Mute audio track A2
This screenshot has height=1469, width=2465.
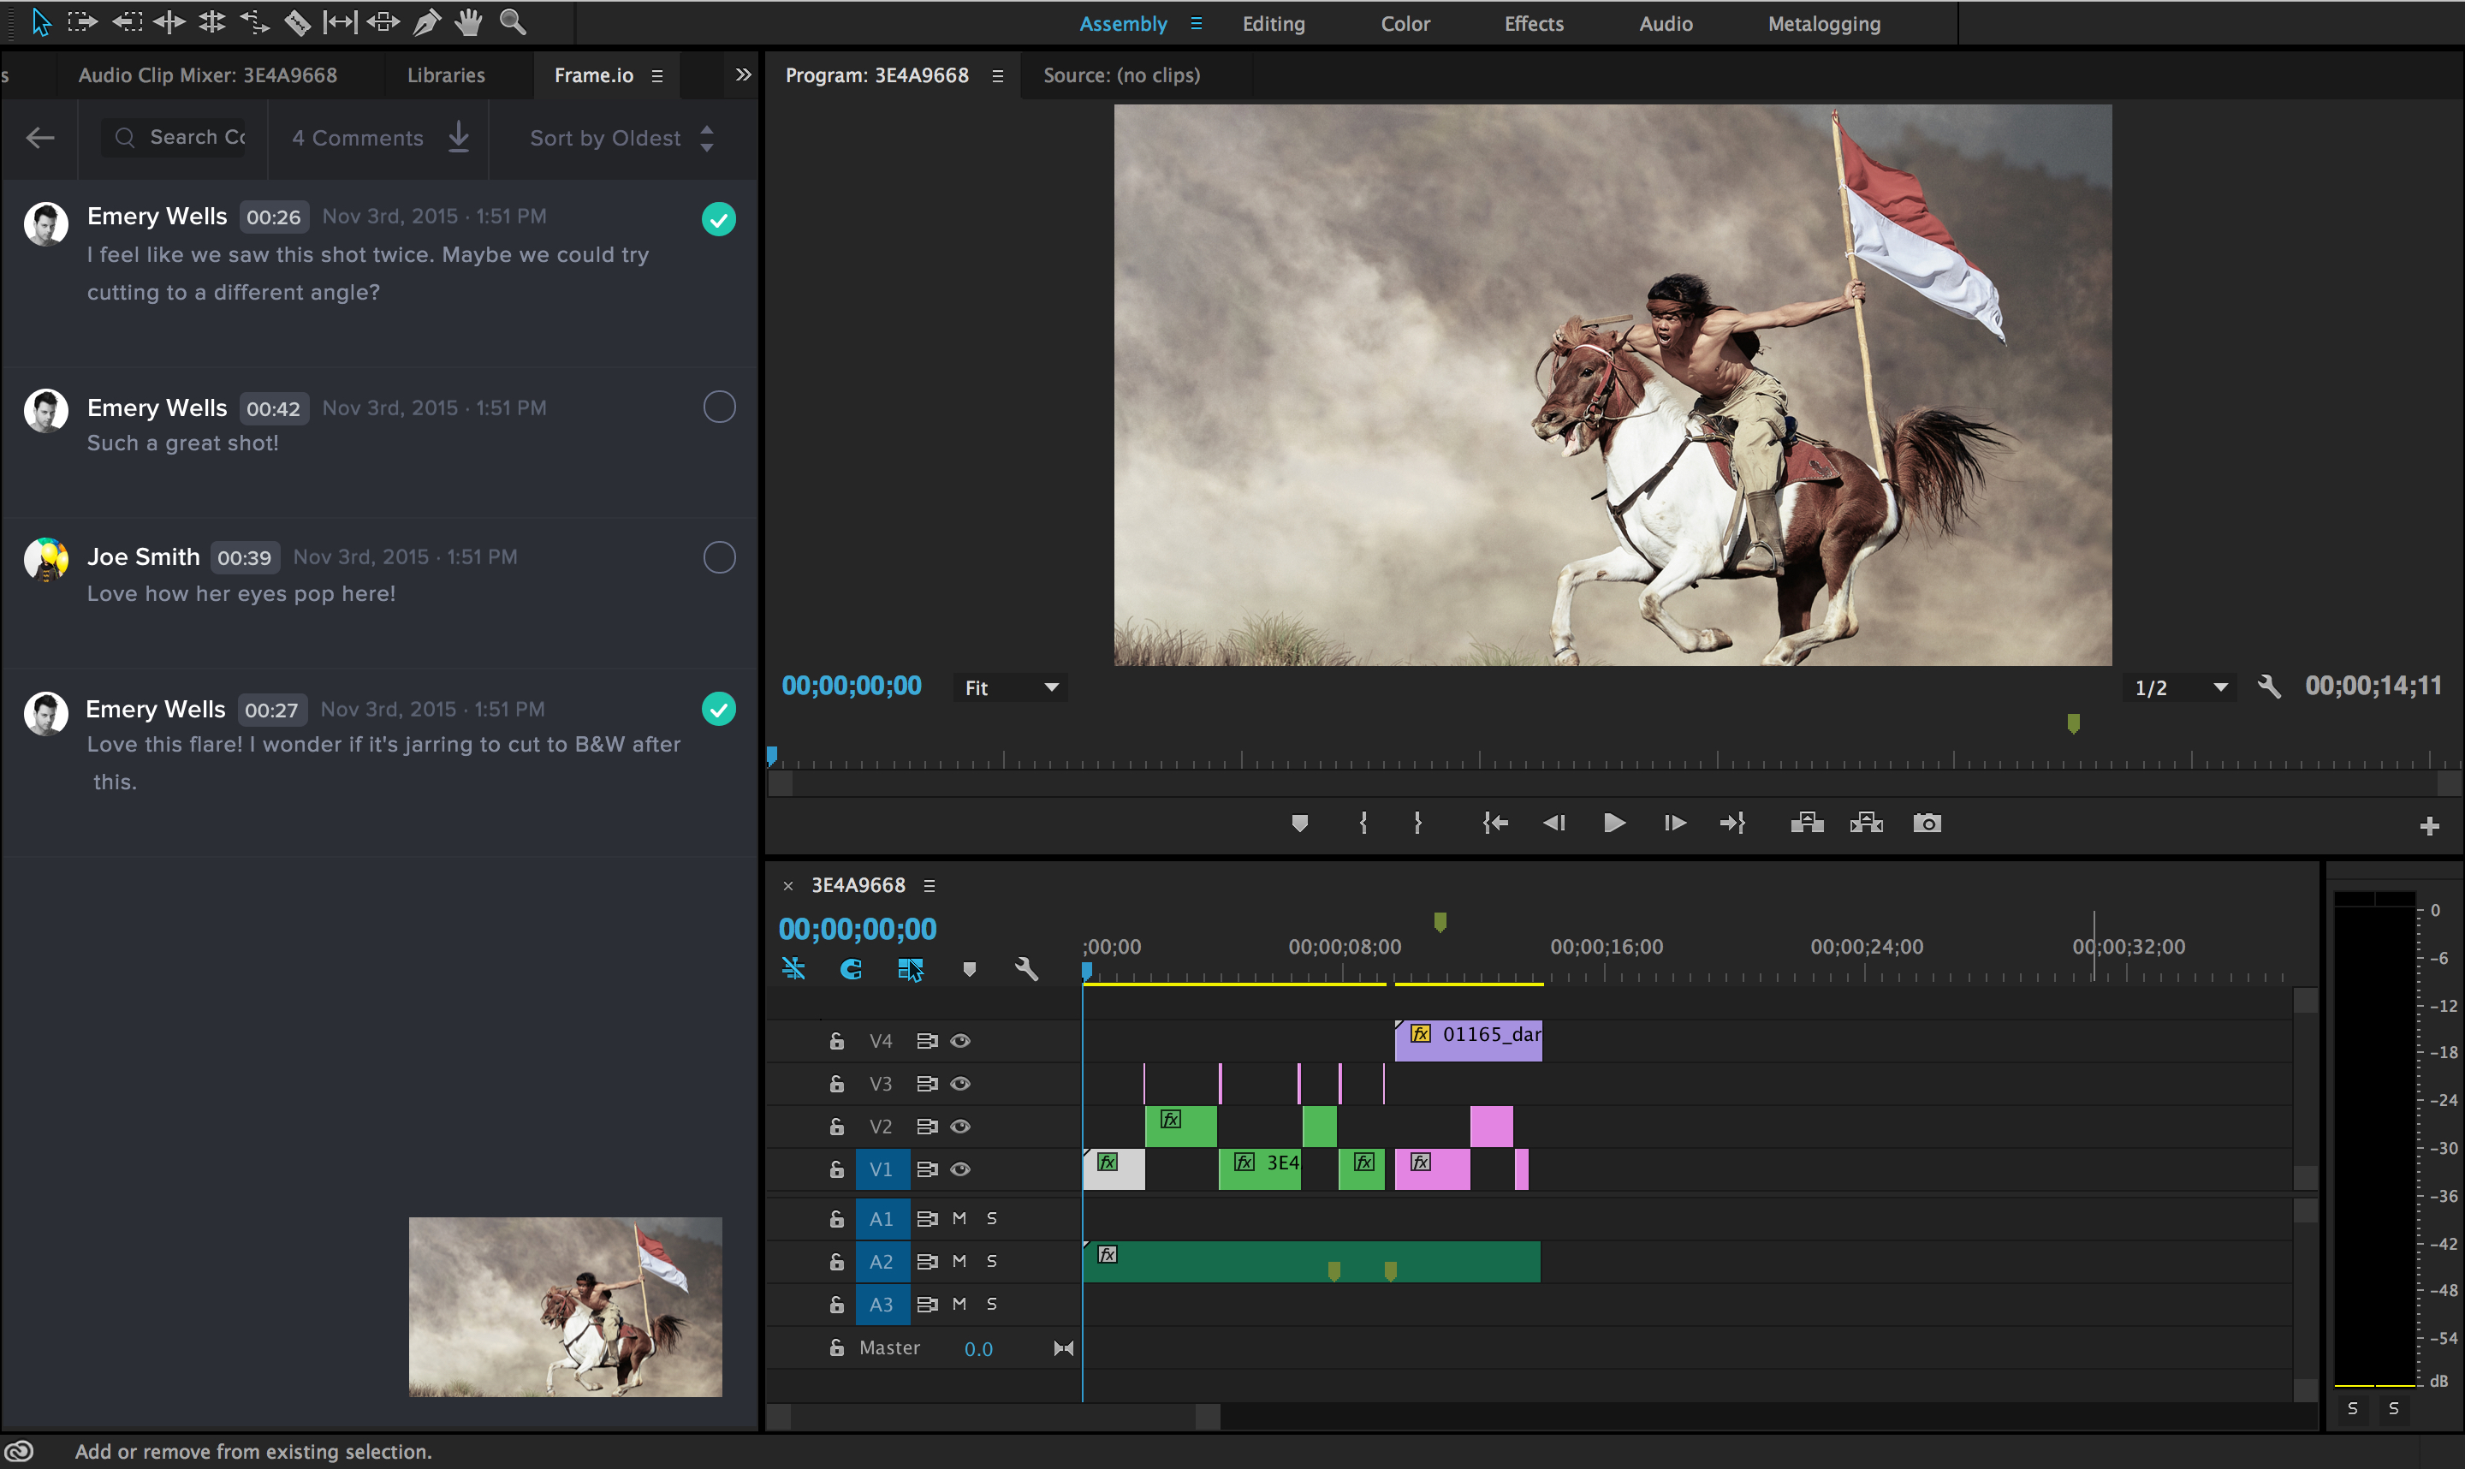tap(957, 1261)
